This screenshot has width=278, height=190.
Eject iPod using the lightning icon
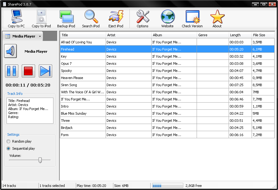[116, 19]
